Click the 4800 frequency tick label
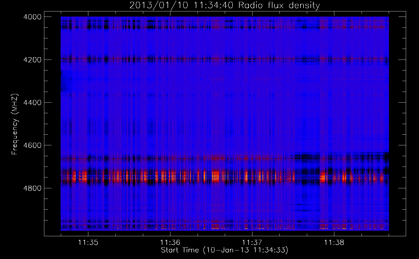The height and width of the screenshot is (259, 419). click(32, 188)
